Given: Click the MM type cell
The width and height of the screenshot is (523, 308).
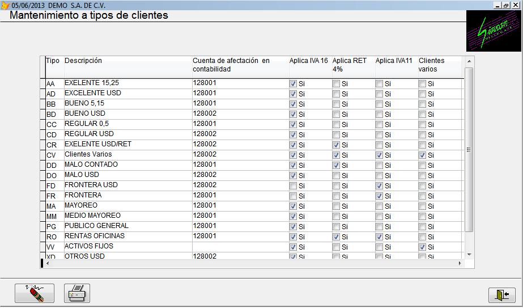Looking at the screenshot, I should click(54, 216).
